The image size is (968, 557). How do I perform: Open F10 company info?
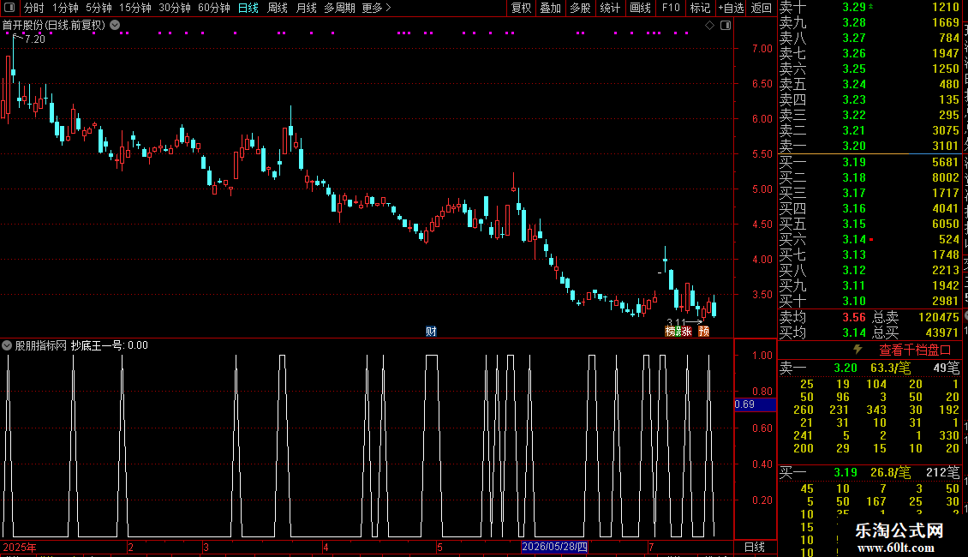tap(671, 8)
